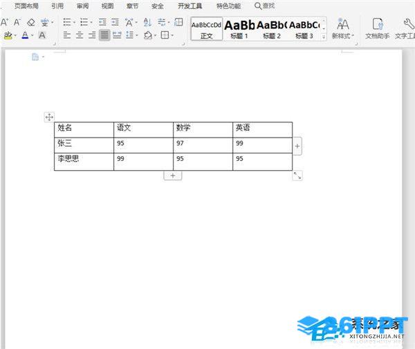The image size is (415, 349).
Task: Click the increase font size icon
Action: 4,22
